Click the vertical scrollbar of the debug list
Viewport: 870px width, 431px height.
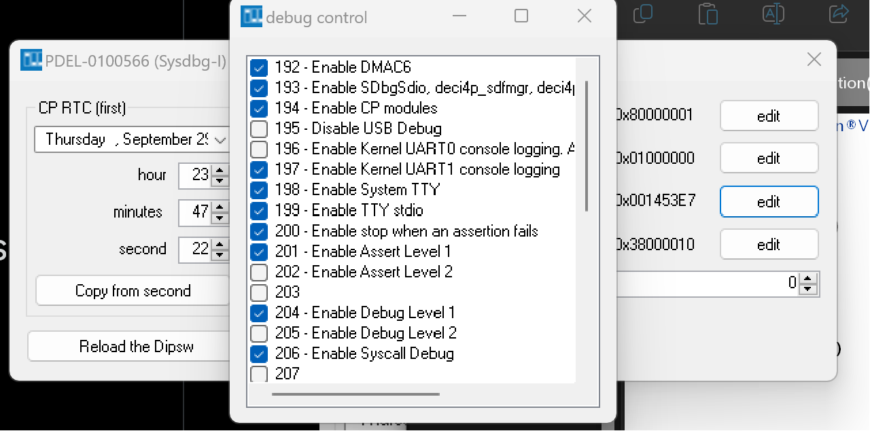pos(586,146)
